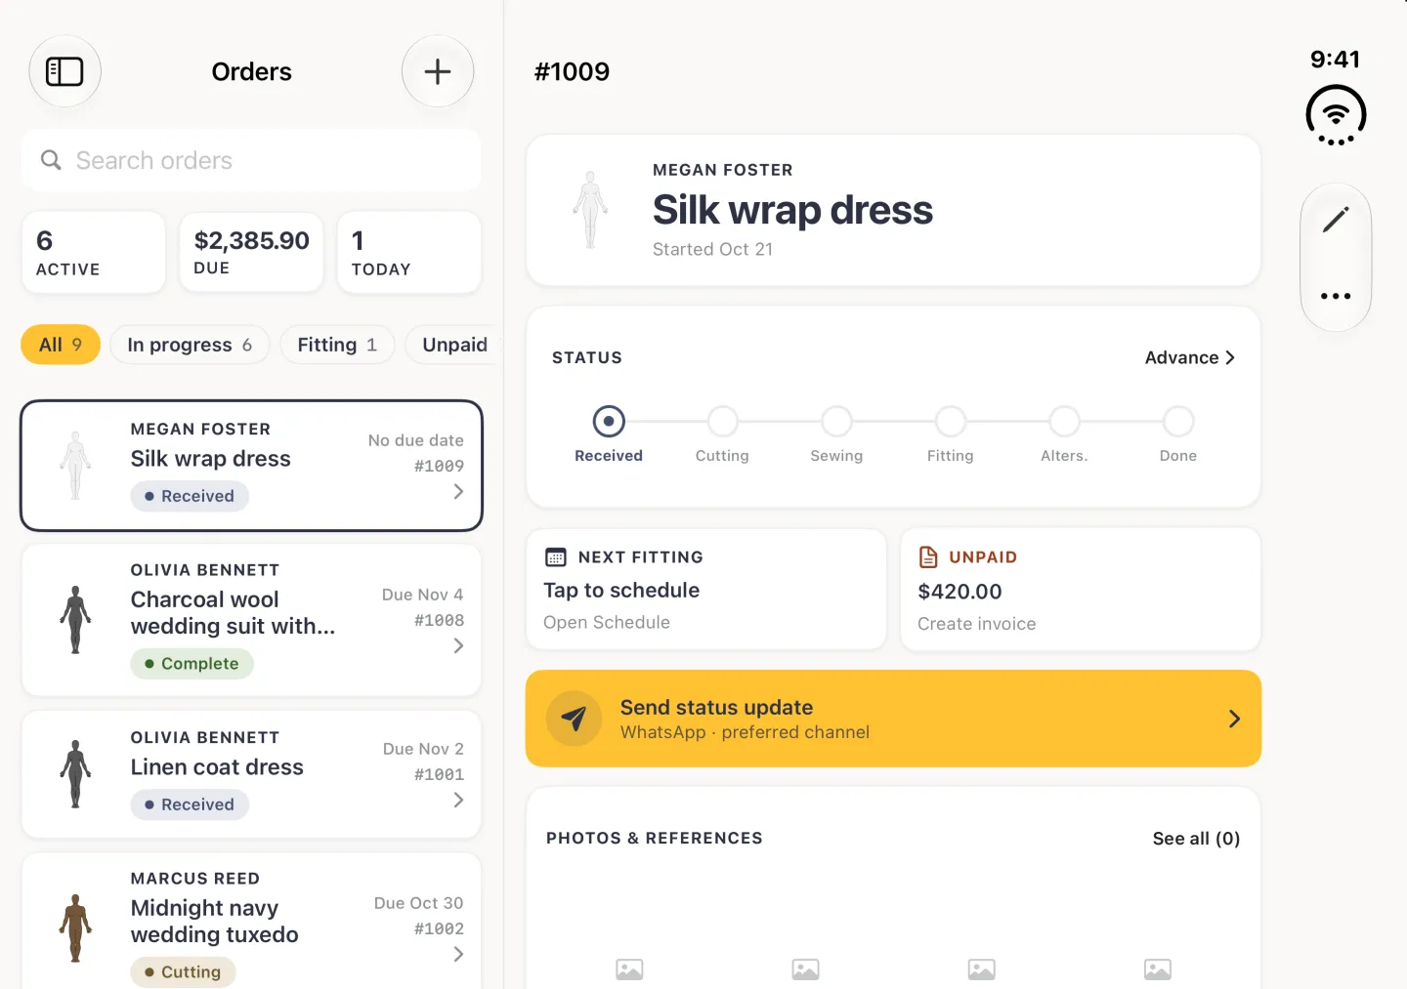Click the Complete status badge
1407x989 pixels.
point(192,664)
